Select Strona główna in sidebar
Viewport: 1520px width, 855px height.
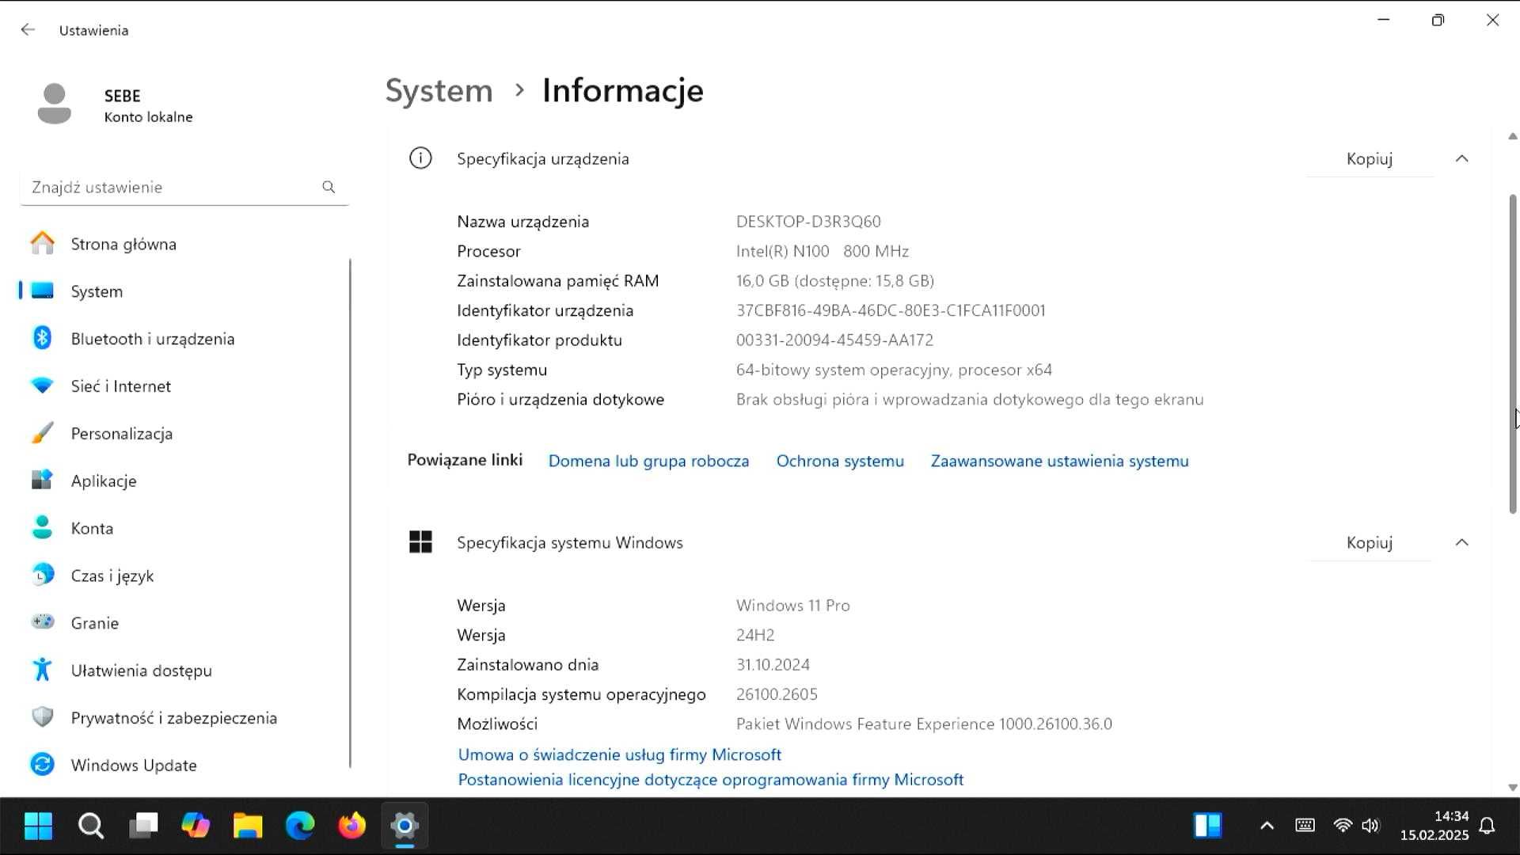[184, 244]
